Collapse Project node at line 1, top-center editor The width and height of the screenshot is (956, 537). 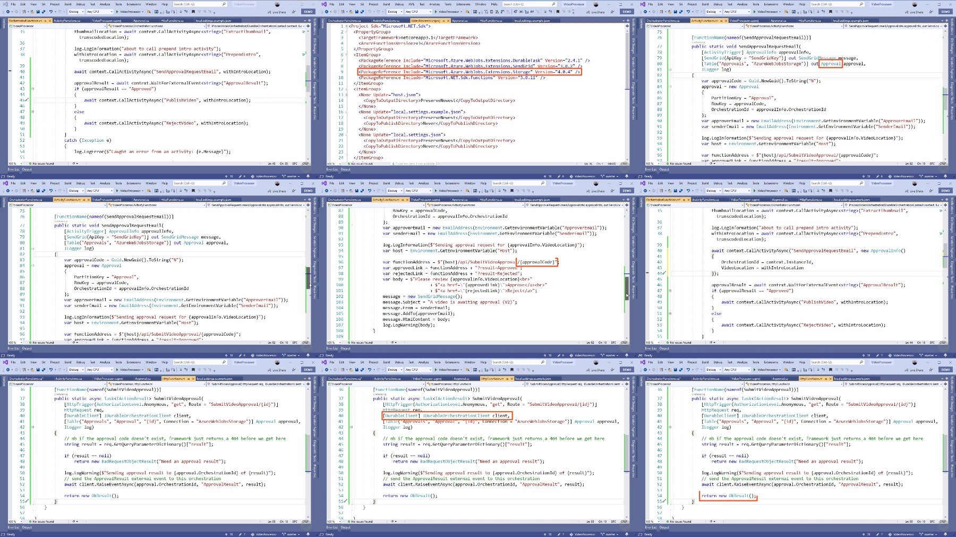click(347, 26)
